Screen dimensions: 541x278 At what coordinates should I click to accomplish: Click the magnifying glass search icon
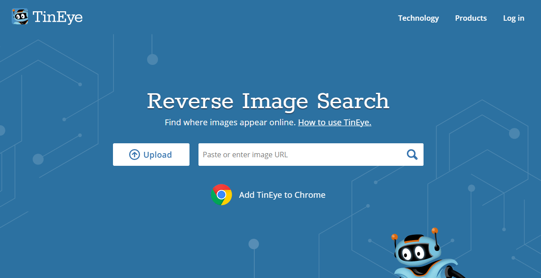pos(412,155)
